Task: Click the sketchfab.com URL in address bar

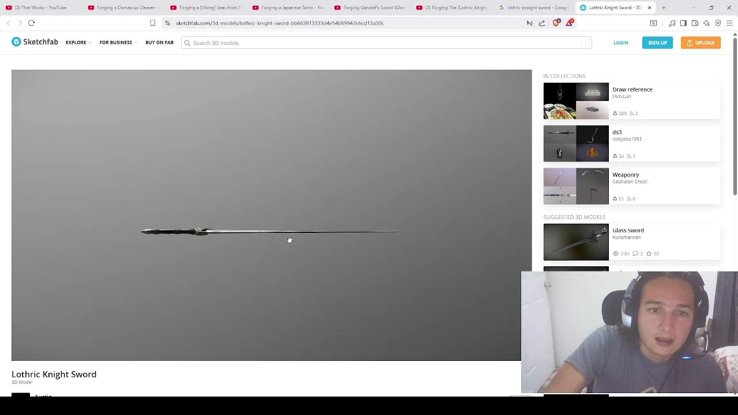Action: [x=280, y=23]
